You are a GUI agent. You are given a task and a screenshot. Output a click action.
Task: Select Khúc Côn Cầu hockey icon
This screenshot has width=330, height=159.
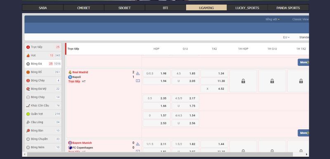(x=28, y=105)
